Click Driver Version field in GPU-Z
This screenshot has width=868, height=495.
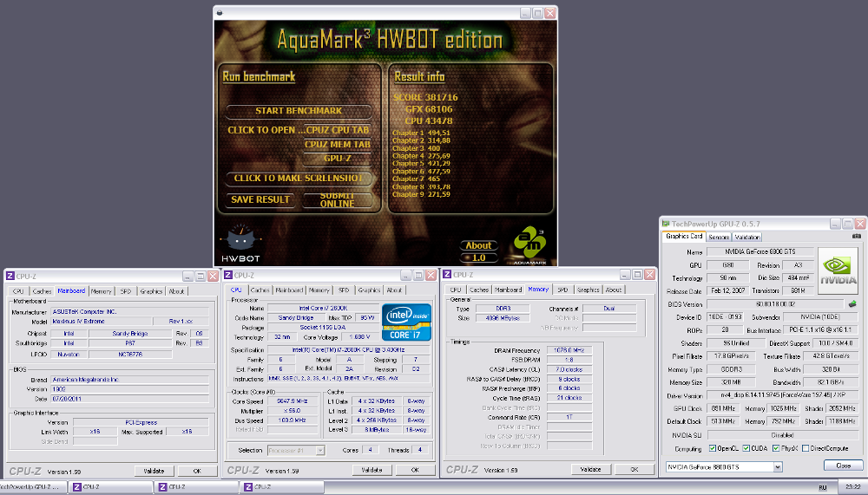(x=783, y=396)
